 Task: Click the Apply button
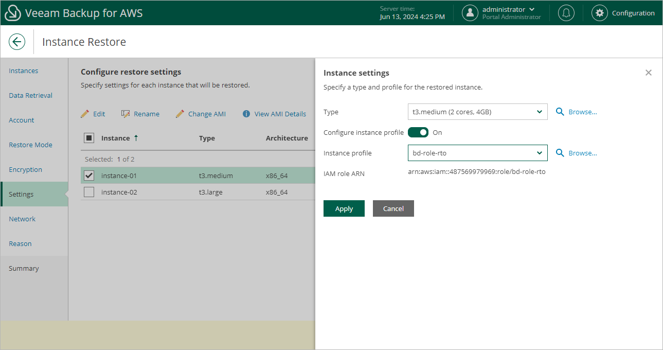344,208
